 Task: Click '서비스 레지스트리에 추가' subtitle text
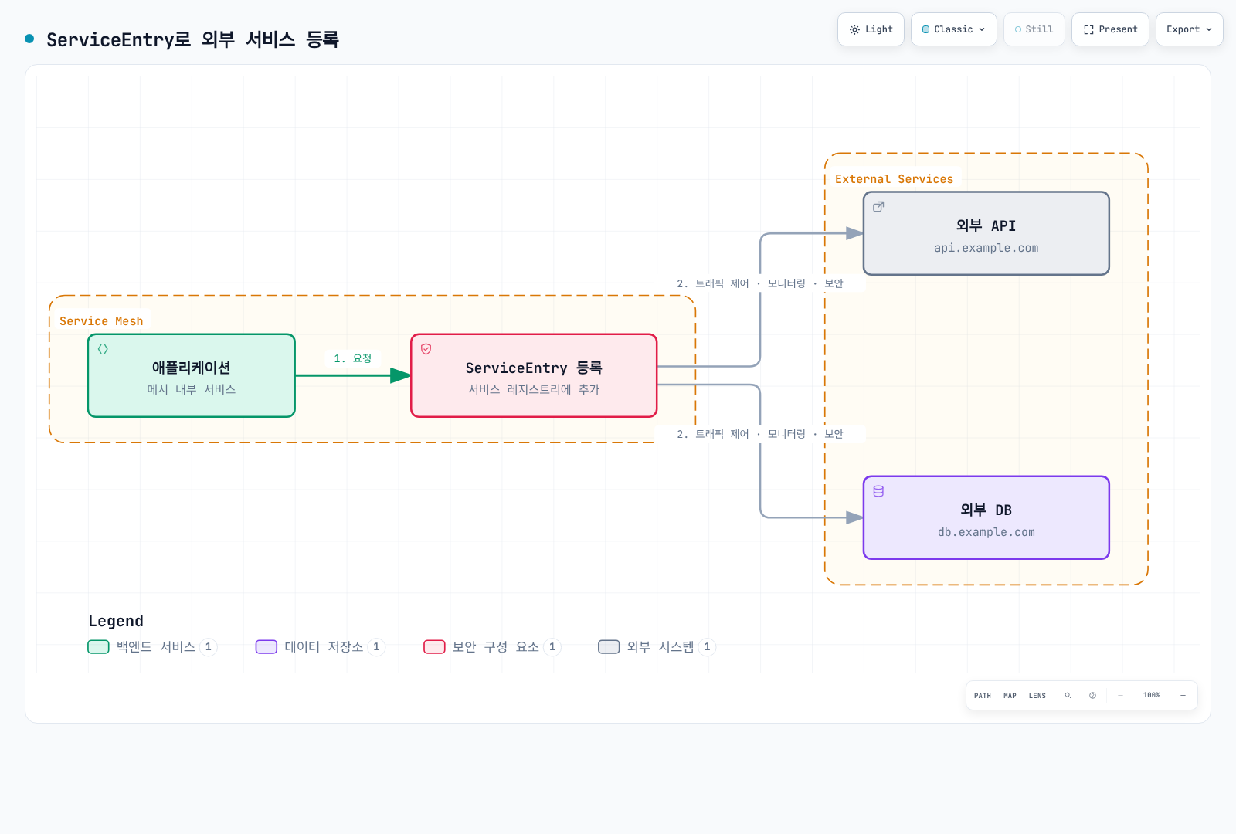[534, 389]
